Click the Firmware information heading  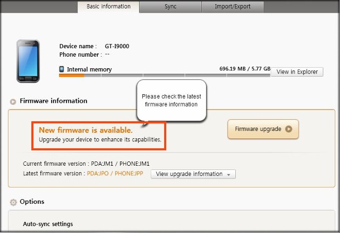(54, 101)
